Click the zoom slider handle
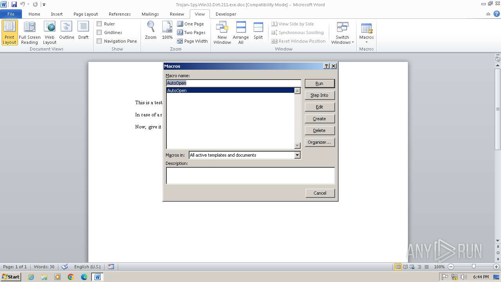Viewport: 501px width, 282px height. pyautogui.click(x=474, y=267)
